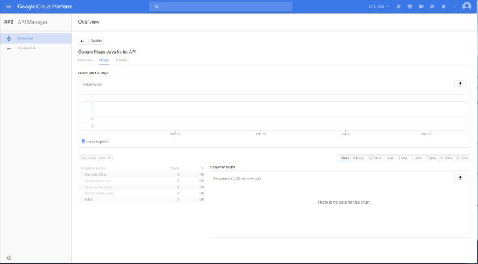Open notifications bell icon
Image resolution: width=478 pixels, height=264 pixels.
point(443,7)
